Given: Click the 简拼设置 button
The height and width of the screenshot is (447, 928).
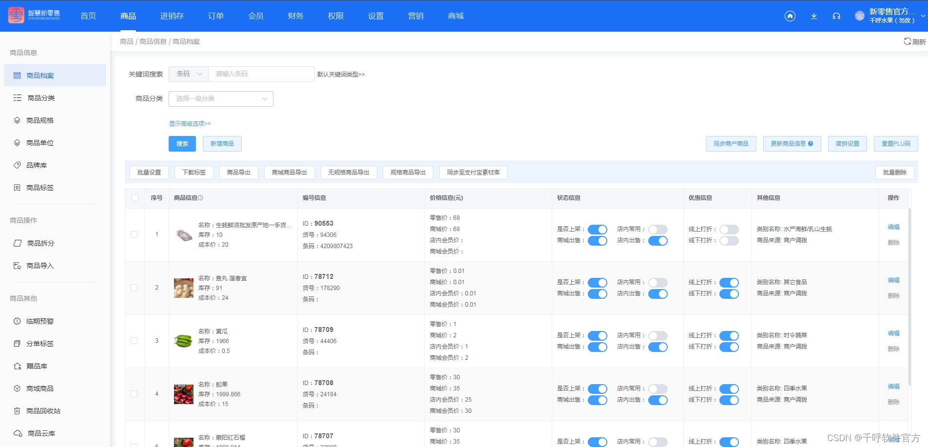Looking at the screenshot, I should [848, 144].
